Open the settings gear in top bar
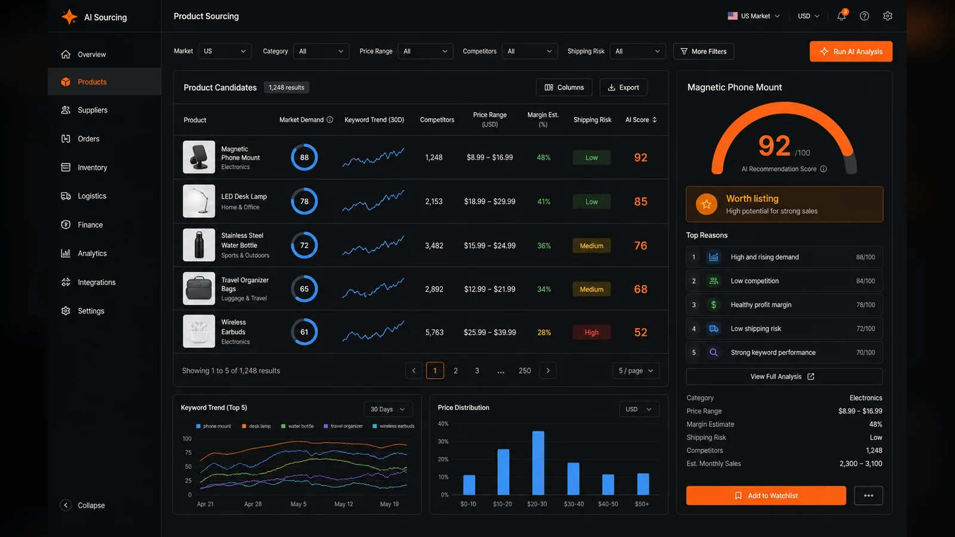Image resolution: width=955 pixels, height=537 pixels. point(888,16)
